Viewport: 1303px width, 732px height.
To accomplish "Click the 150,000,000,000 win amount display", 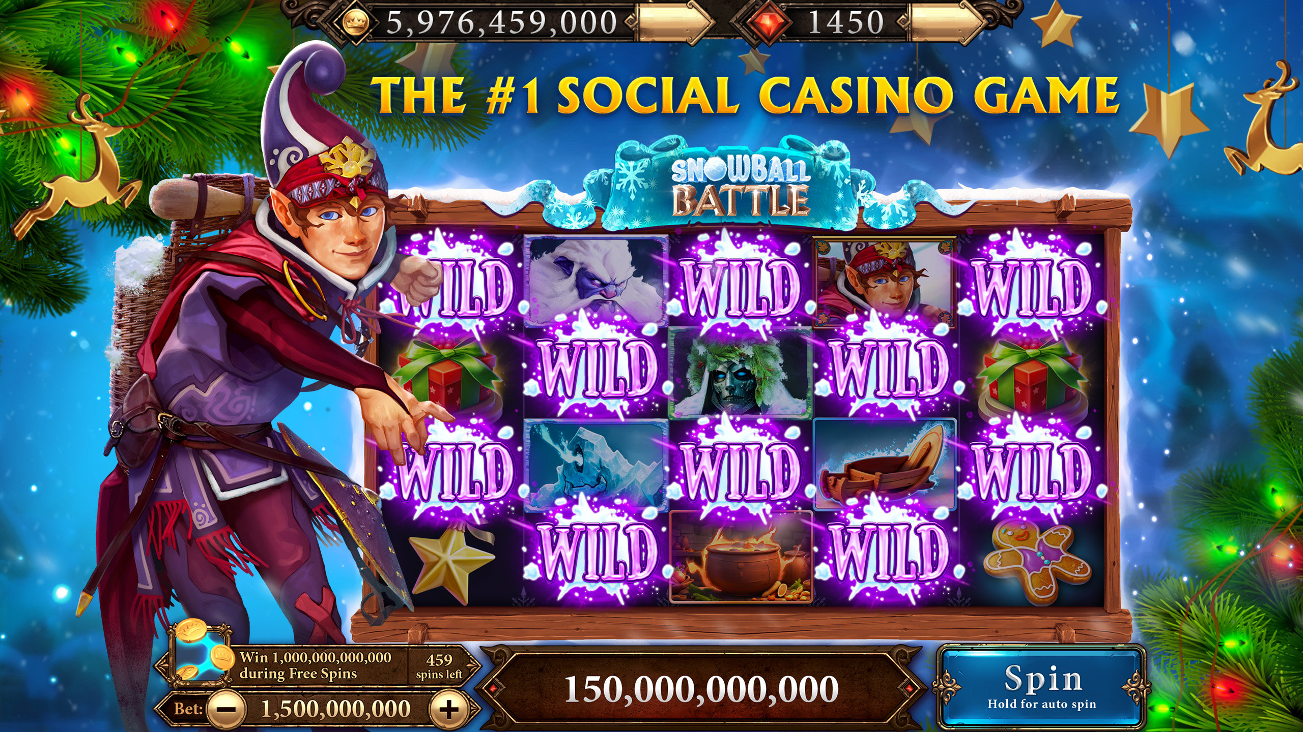I will pyautogui.click(x=701, y=690).
